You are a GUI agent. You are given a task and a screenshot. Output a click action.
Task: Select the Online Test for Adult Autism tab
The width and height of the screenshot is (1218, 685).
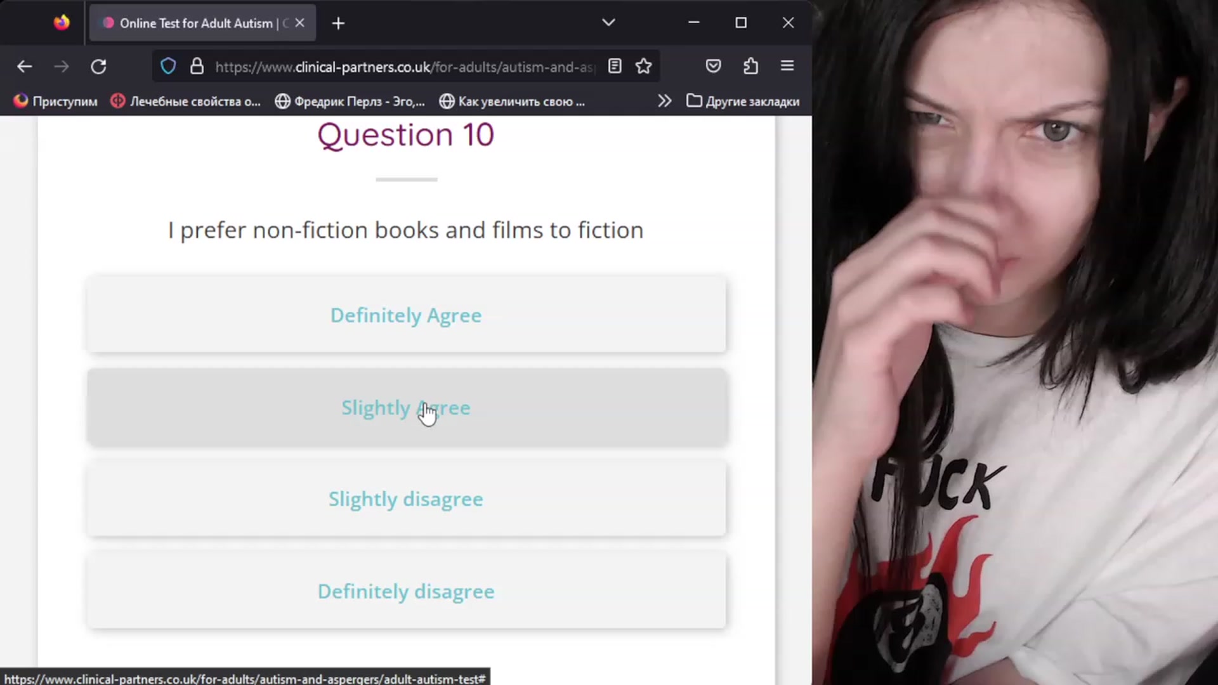coord(202,23)
